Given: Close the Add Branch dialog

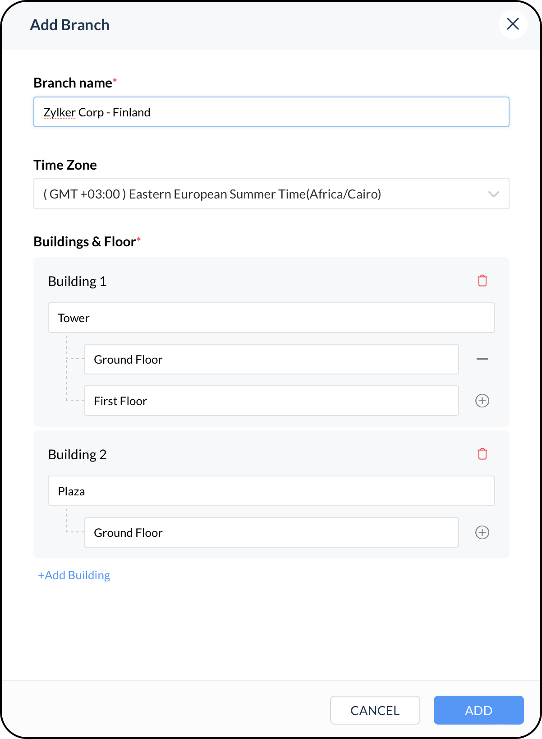Looking at the screenshot, I should 513,24.
